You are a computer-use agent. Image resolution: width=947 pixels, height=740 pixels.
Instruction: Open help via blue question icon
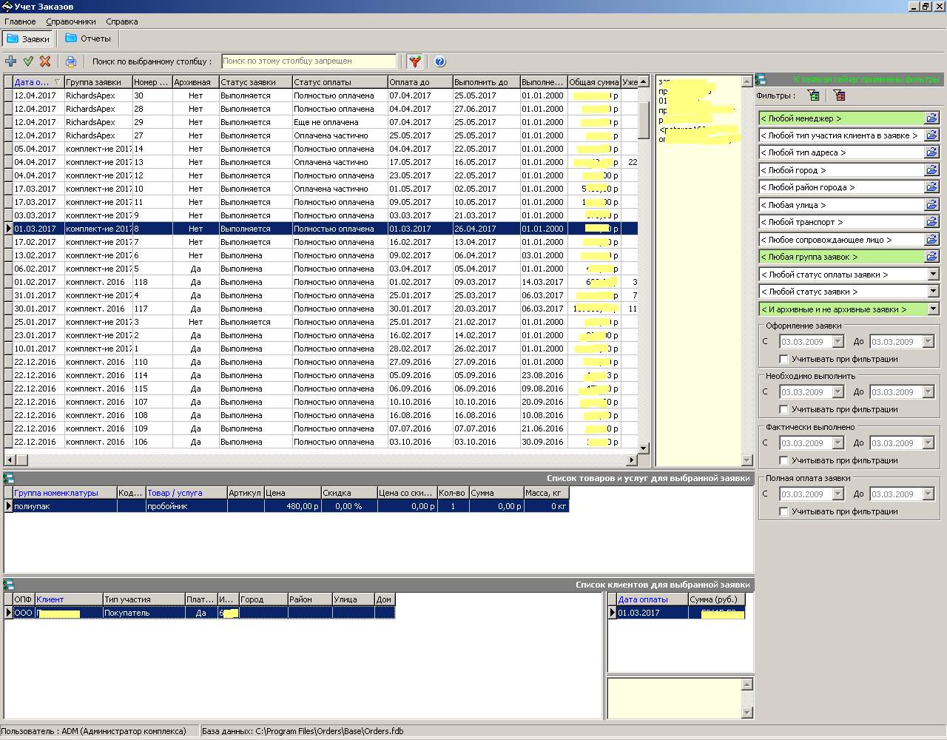(x=439, y=61)
